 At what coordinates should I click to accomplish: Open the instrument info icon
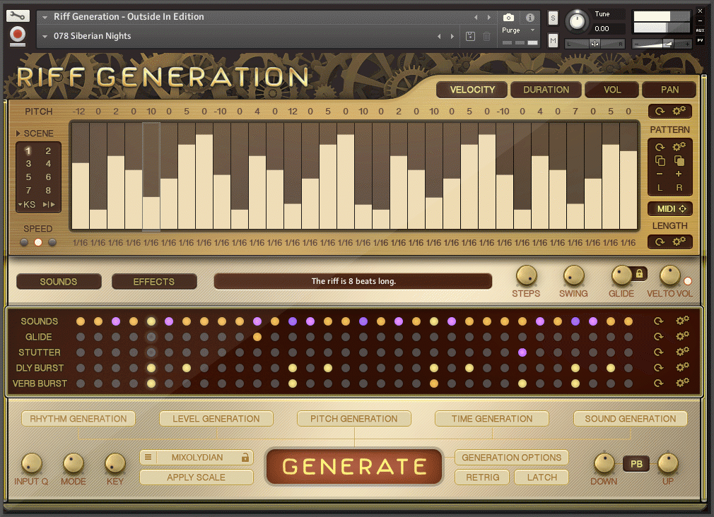(530, 17)
